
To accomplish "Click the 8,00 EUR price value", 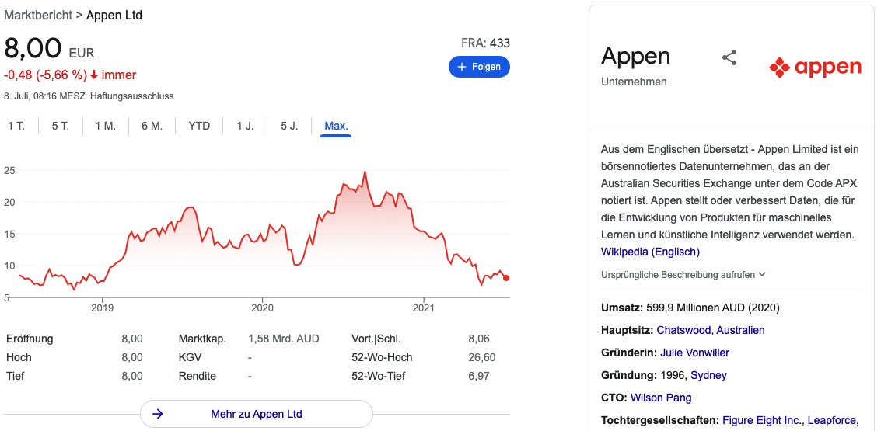I will click(x=49, y=49).
